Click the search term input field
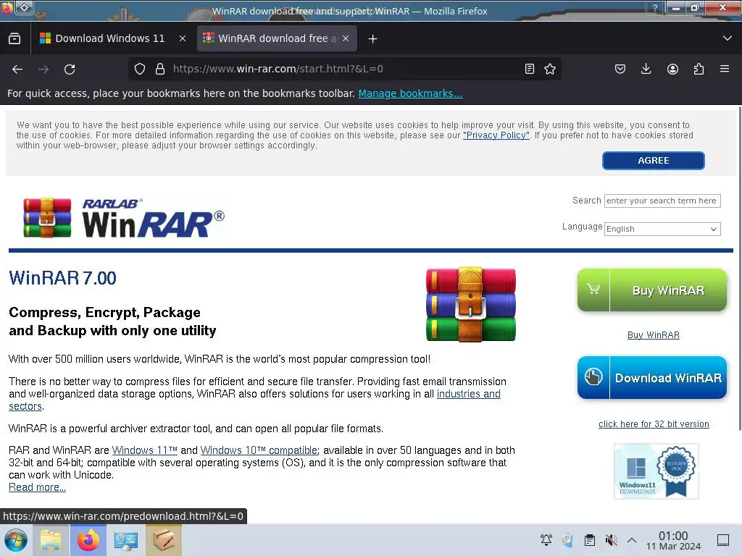The height and width of the screenshot is (556, 742). pyautogui.click(x=662, y=201)
